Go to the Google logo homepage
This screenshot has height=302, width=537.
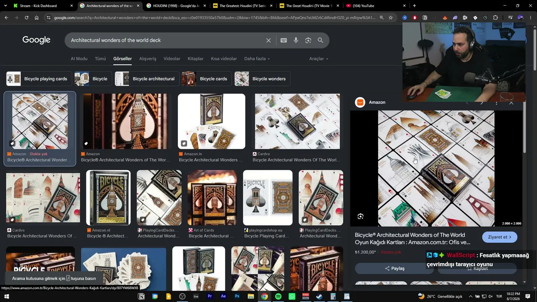coord(36,40)
